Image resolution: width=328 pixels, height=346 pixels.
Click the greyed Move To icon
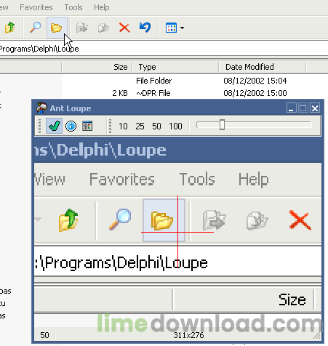tap(82, 28)
